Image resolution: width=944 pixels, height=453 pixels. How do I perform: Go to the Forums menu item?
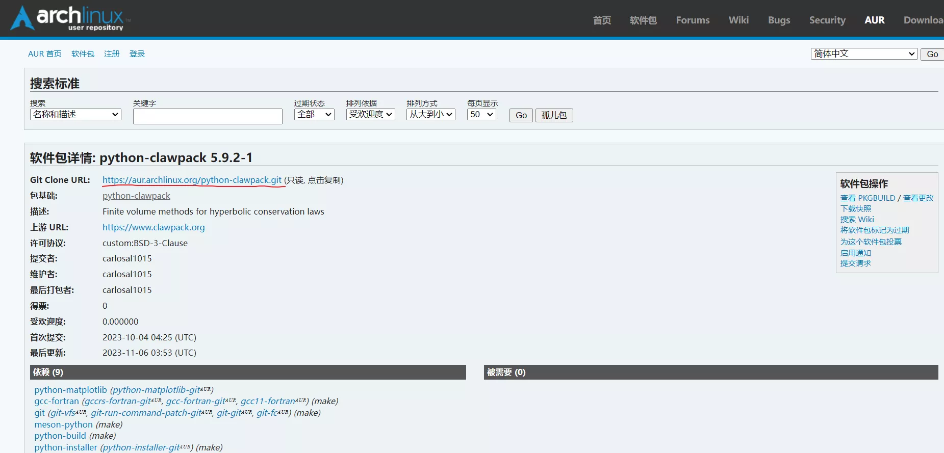point(693,20)
